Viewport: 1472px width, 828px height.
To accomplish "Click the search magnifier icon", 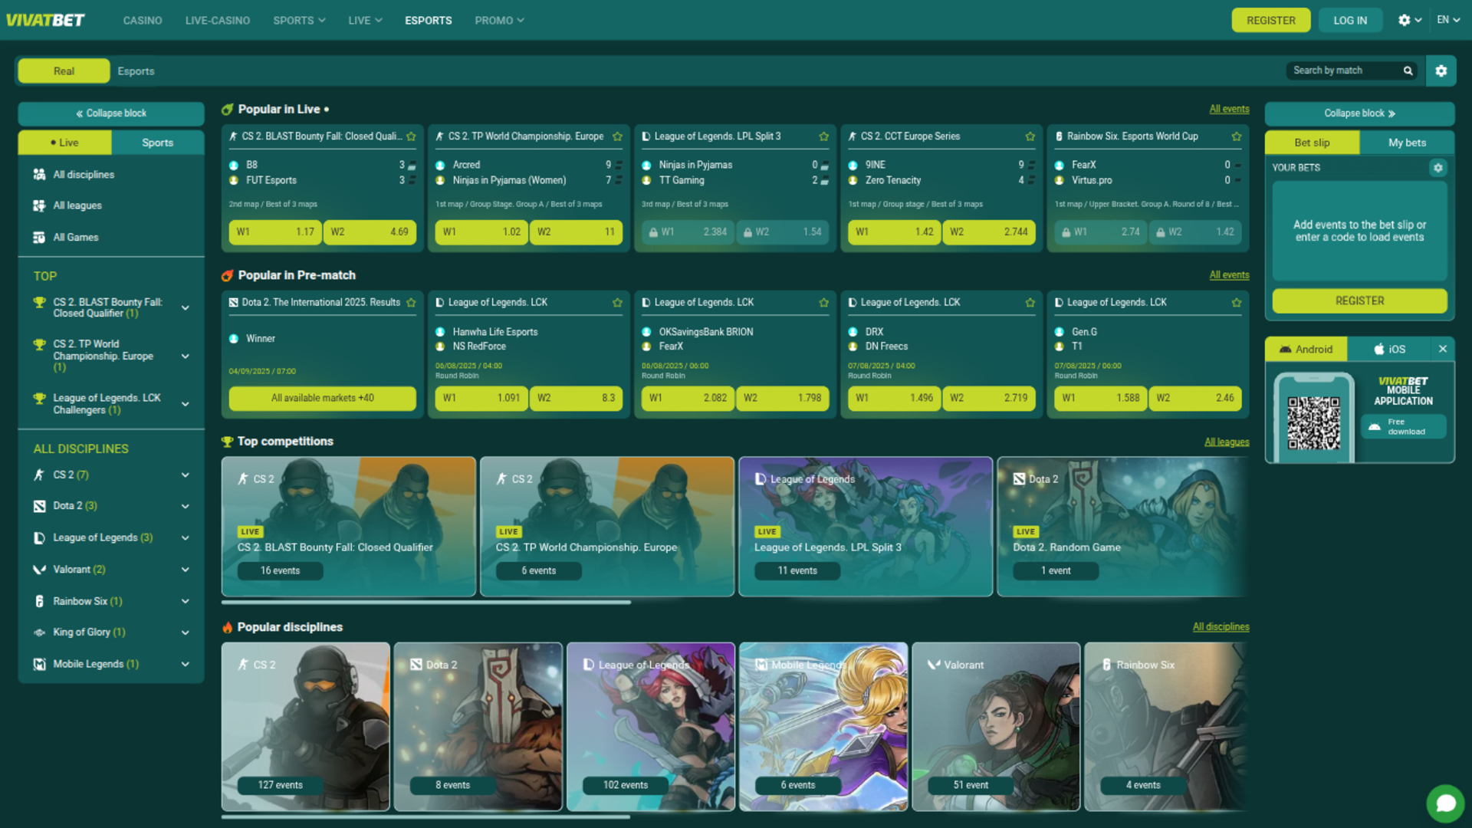I will [x=1408, y=71].
